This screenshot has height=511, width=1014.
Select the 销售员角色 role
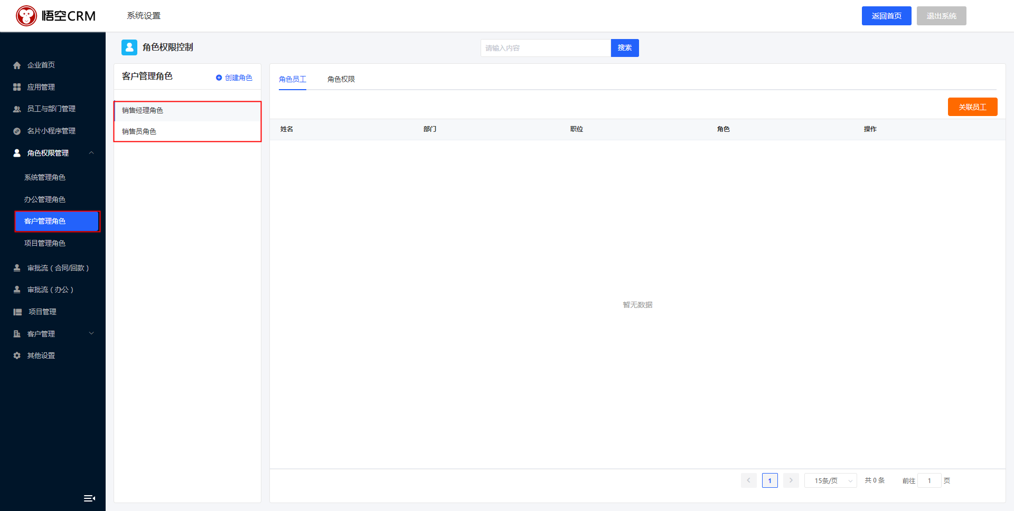pos(187,131)
